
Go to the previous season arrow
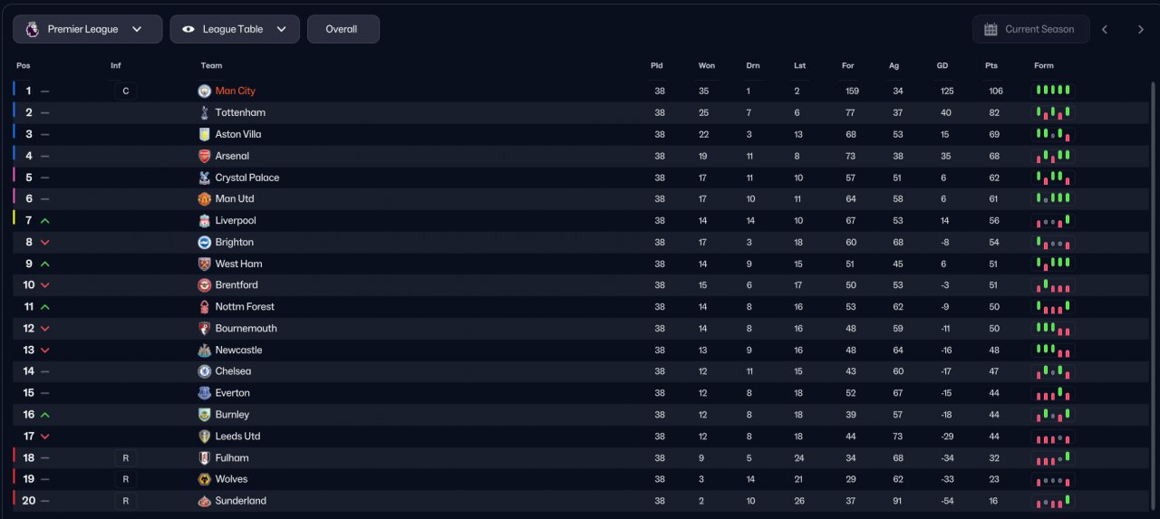pyautogui.click(x=1105, y=29)
